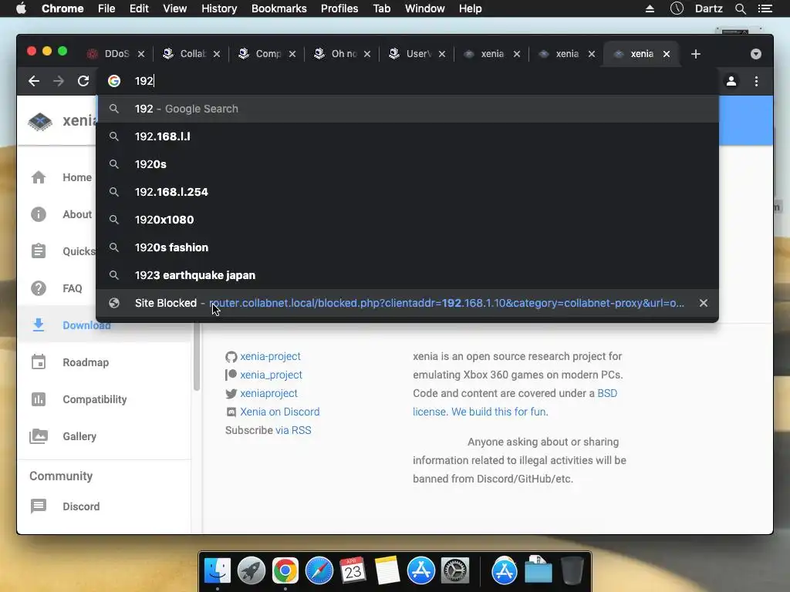
Task: Close the UserV tab
Action: [x=442, y=54]
